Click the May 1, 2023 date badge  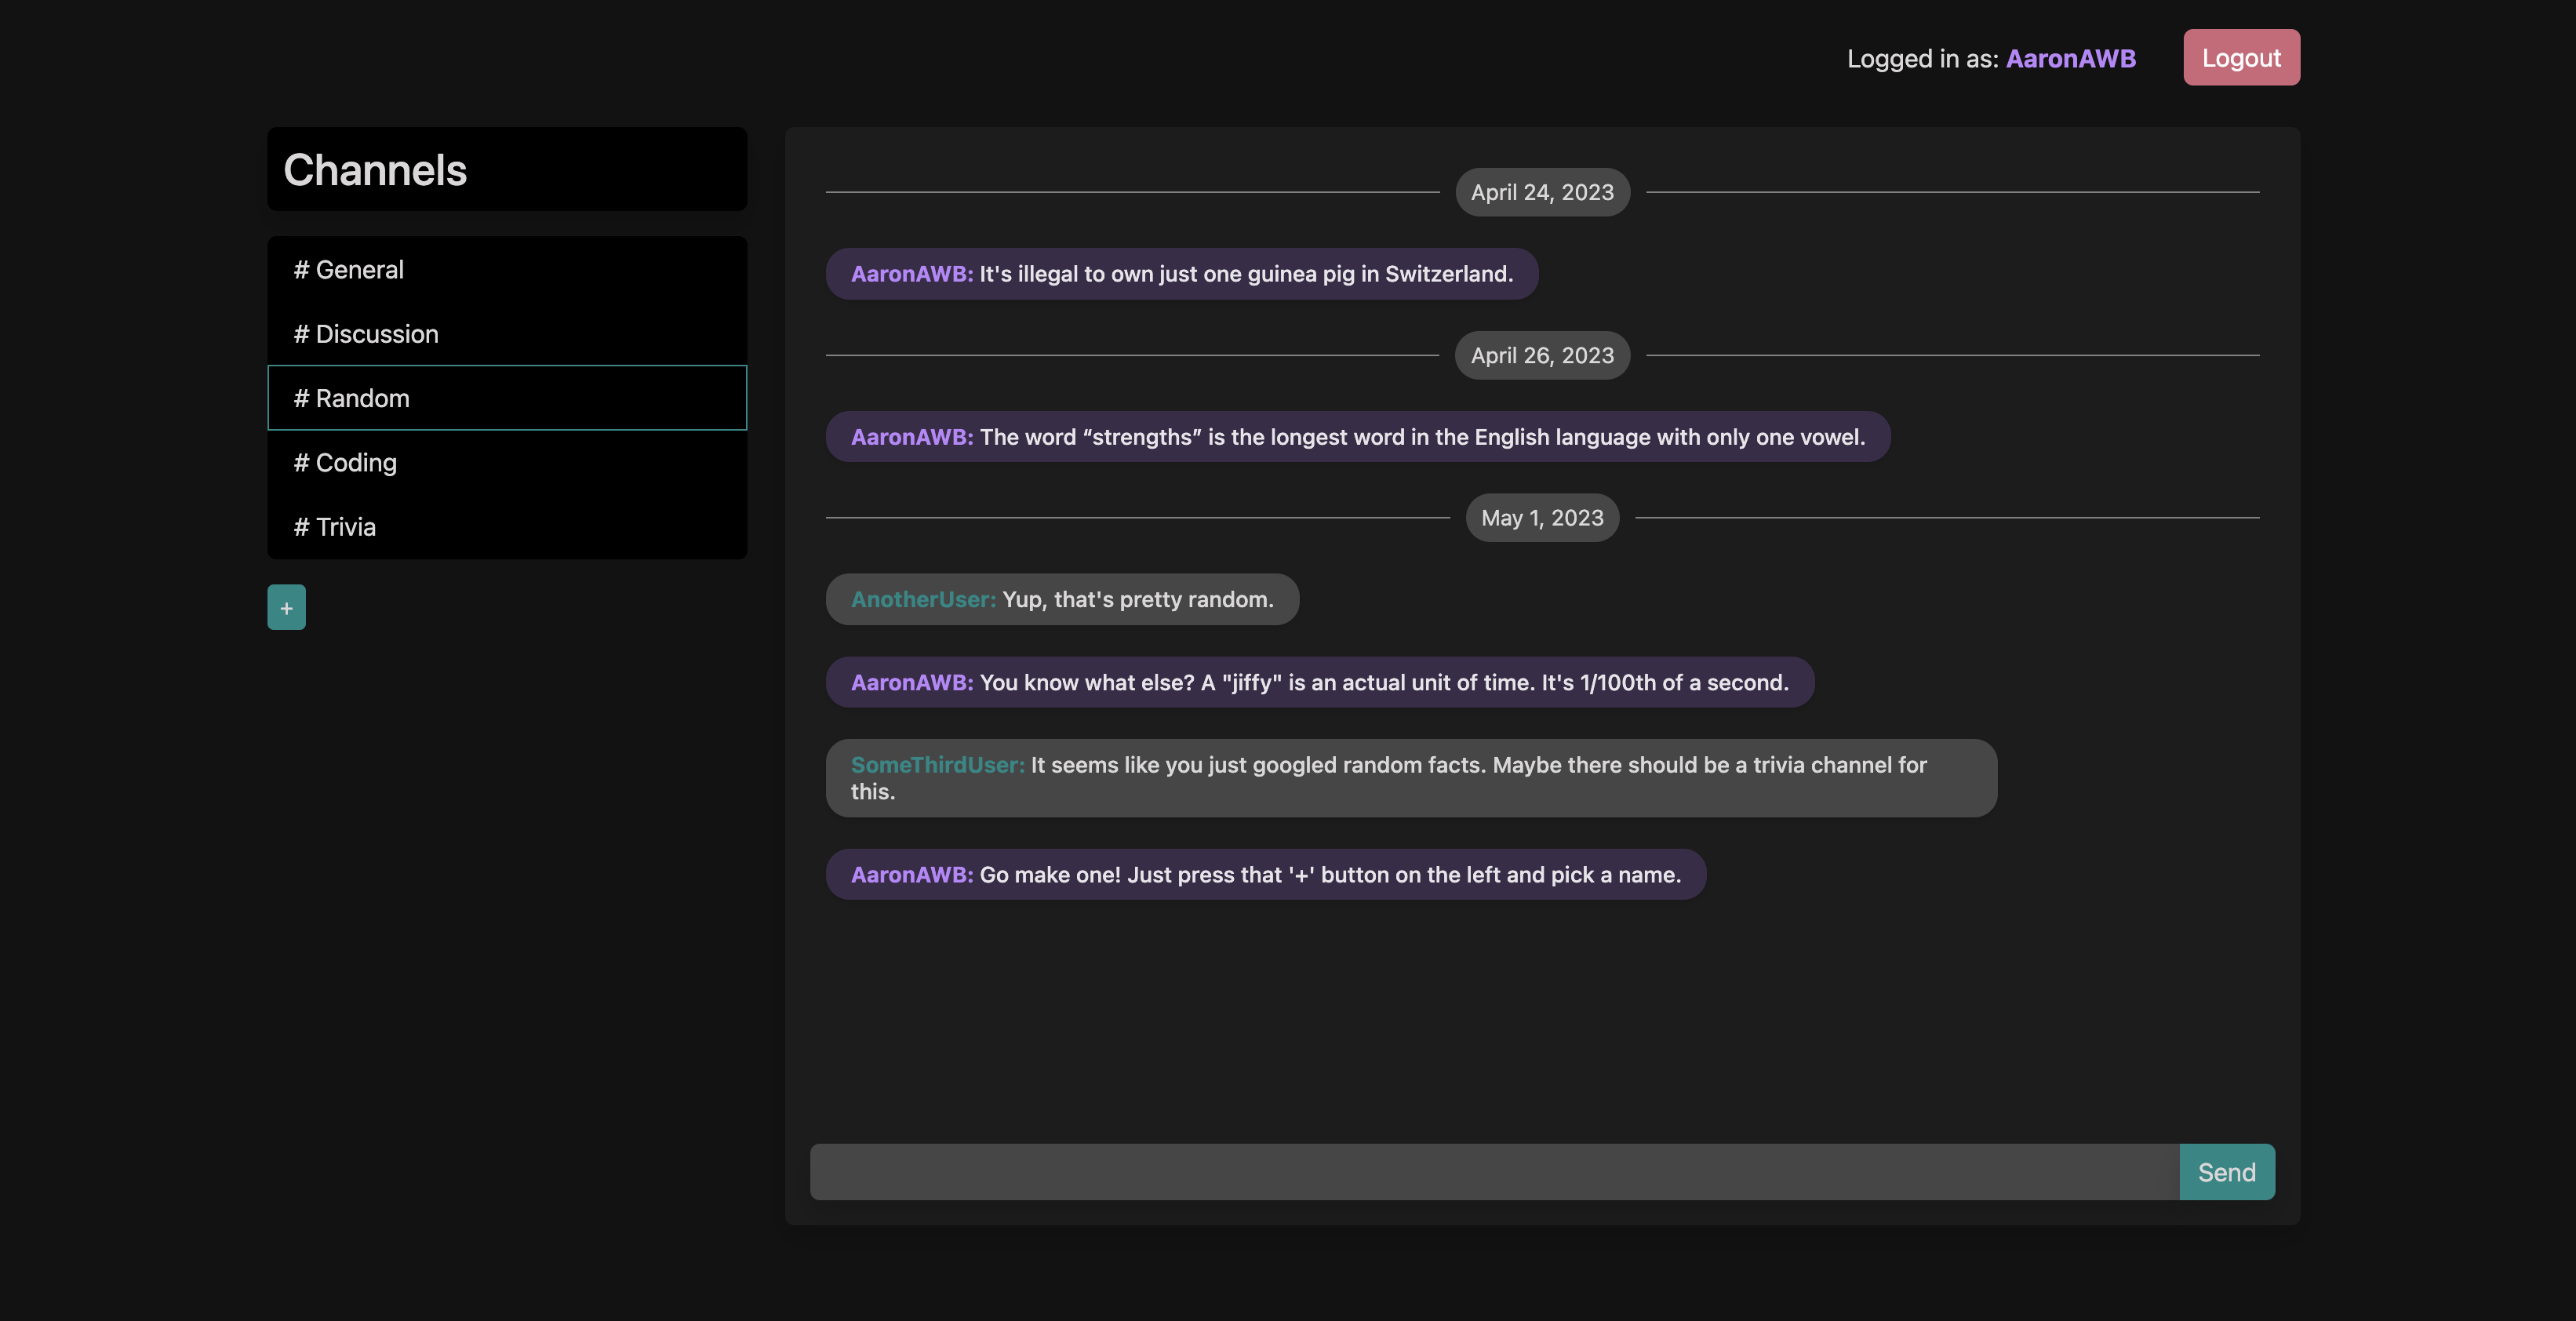[x=1541, y=517]
